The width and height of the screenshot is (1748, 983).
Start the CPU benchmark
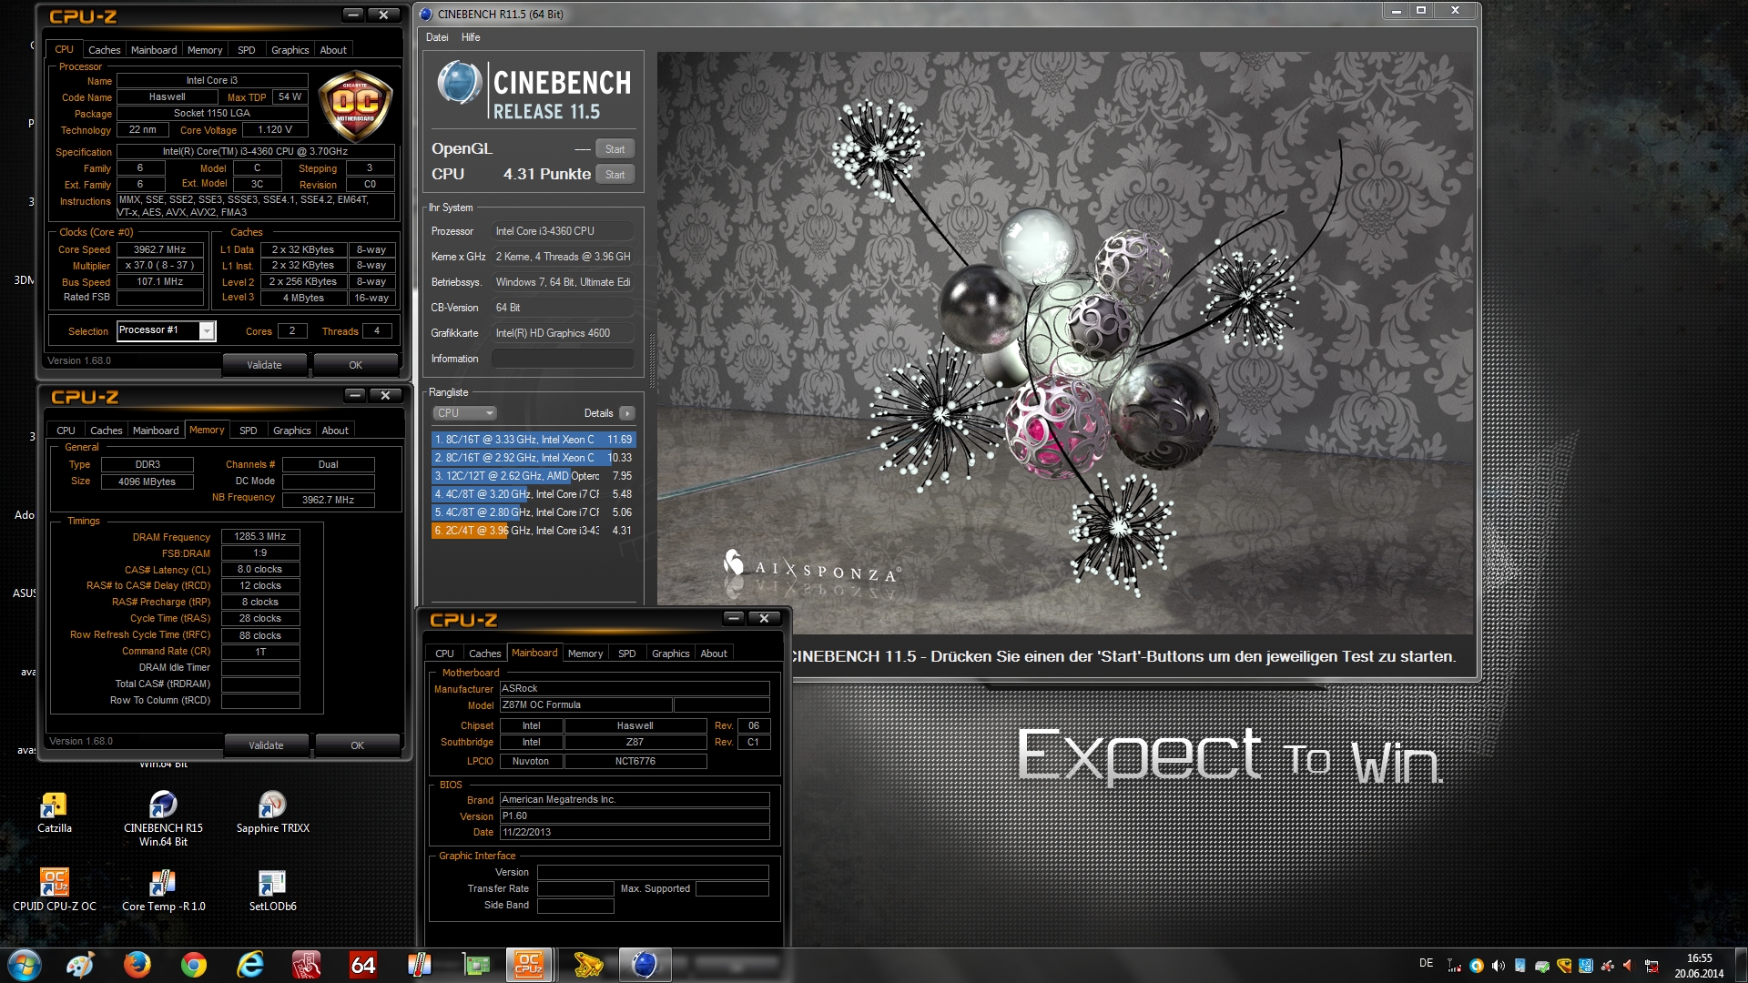tap(615, 175)
